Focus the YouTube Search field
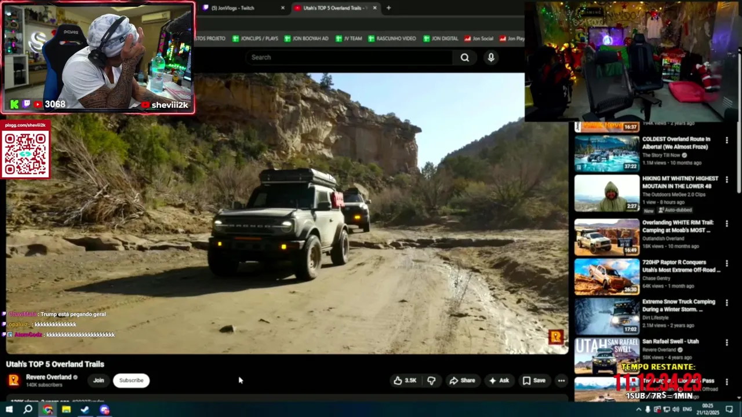Viewport: 742px width, 417px height. click(350, 57)
